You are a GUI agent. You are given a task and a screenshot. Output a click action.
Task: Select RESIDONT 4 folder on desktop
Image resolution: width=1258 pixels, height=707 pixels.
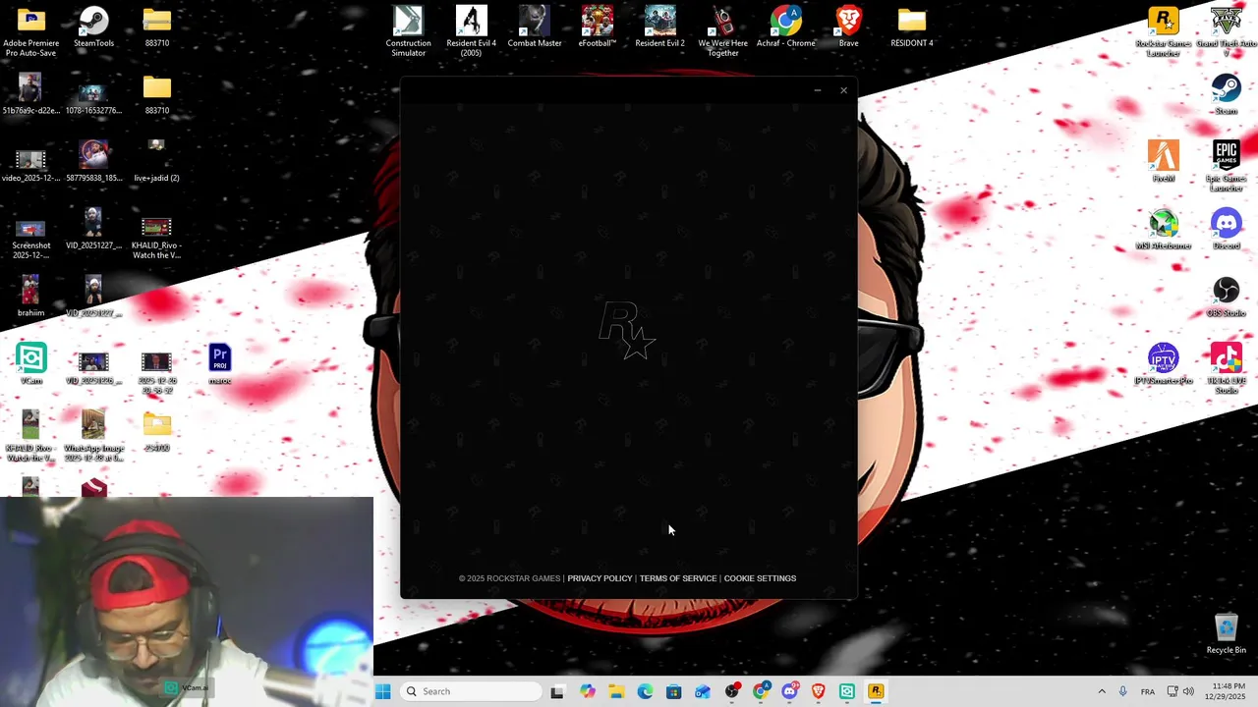pyautogui.click(x=912, y=27)
